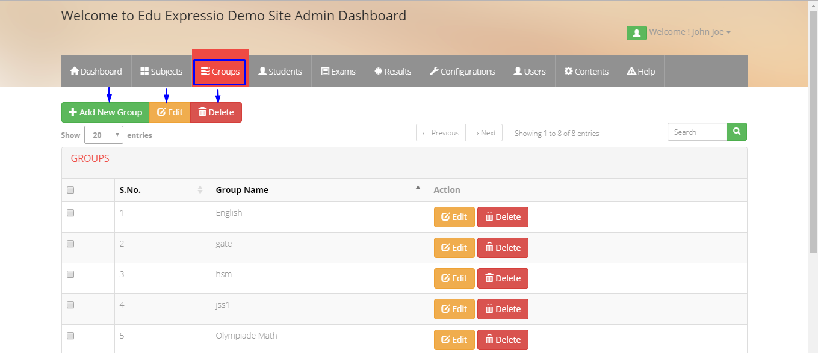Select the gate group name cell
818x353 pixels.
320,248
